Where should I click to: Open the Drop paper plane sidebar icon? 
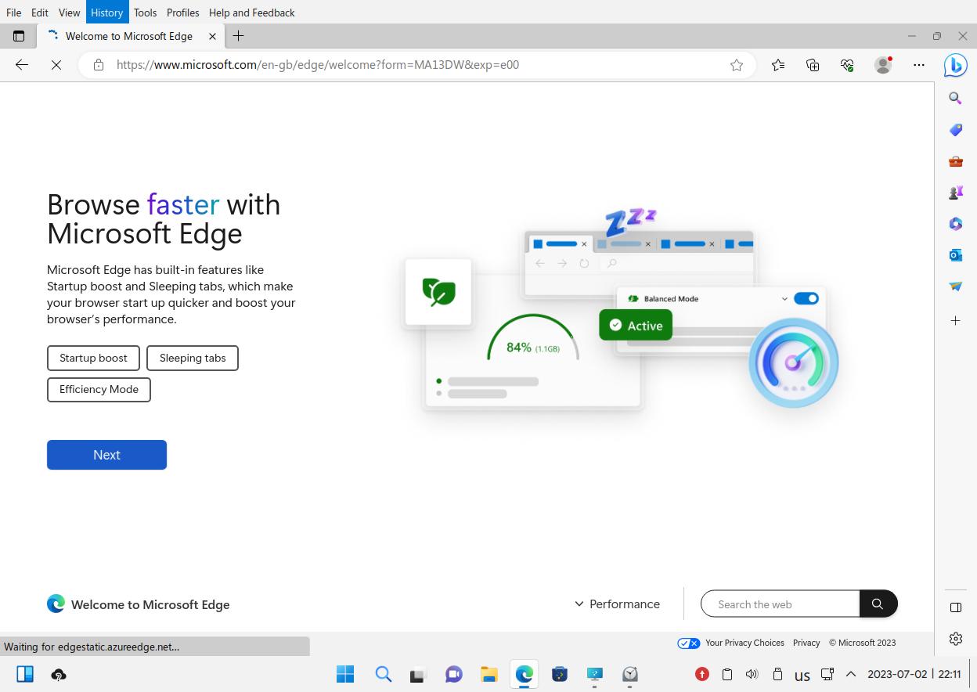coord(955,287)
